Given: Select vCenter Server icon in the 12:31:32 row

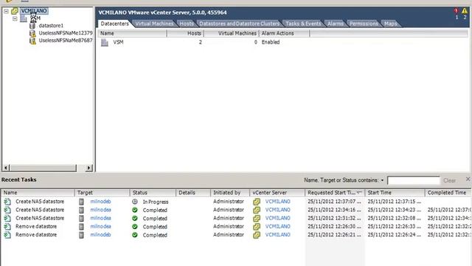Looking at the screenshot, I should (257, 219).
